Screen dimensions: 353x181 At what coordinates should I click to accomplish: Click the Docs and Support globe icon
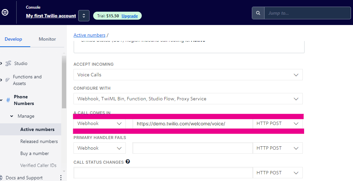(1, 178)
